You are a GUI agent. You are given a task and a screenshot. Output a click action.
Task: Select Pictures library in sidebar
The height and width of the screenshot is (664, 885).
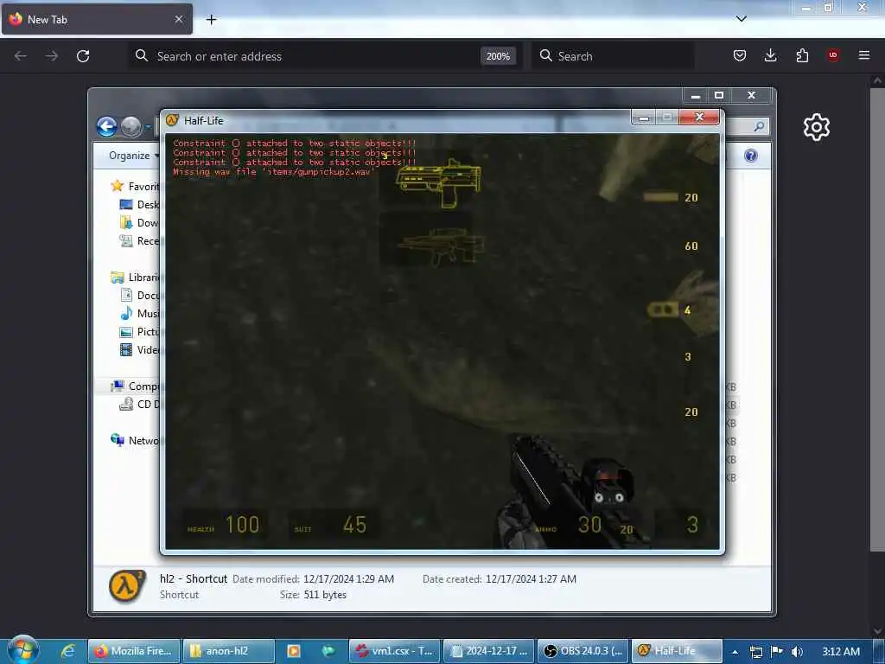pos(140,331)
